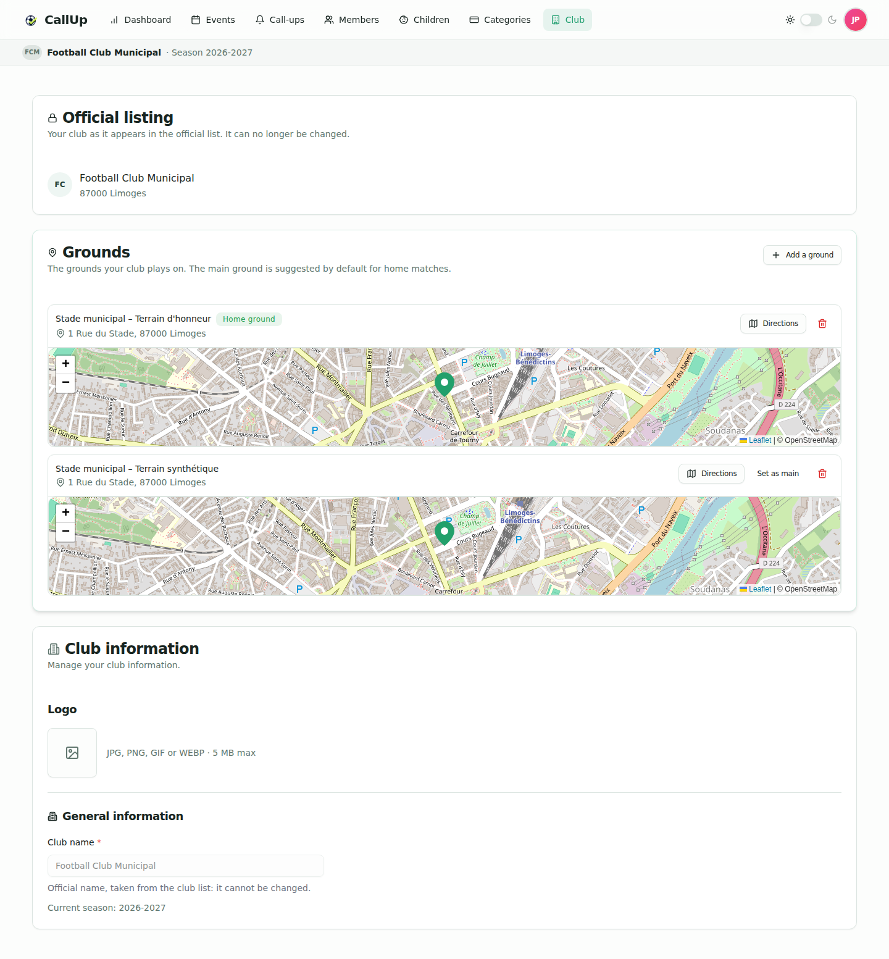Screen dimensions: 889x959
Task: Click the Add a ground button
Action: (802, 255)
